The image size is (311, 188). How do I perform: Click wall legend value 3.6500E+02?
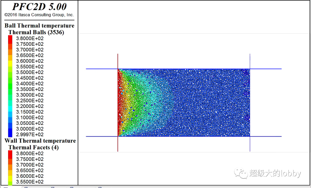pyautogui.click(x=30, y=170)
